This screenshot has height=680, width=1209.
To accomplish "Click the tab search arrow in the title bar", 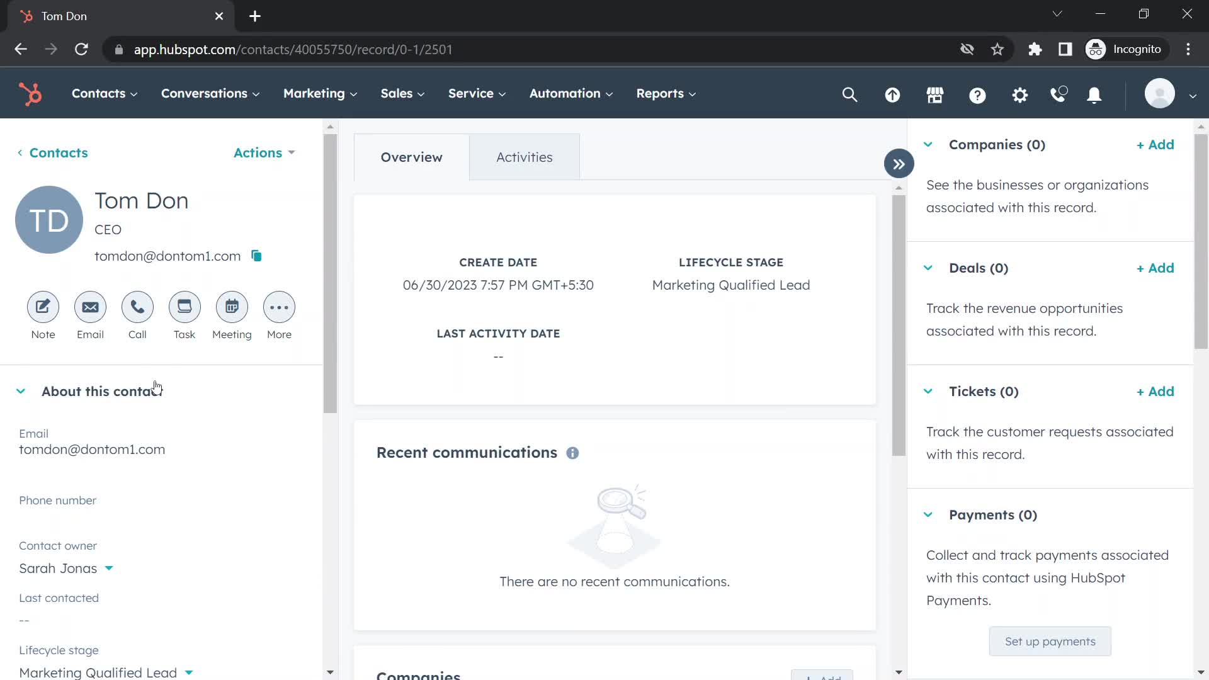I will pos(1057,14).
